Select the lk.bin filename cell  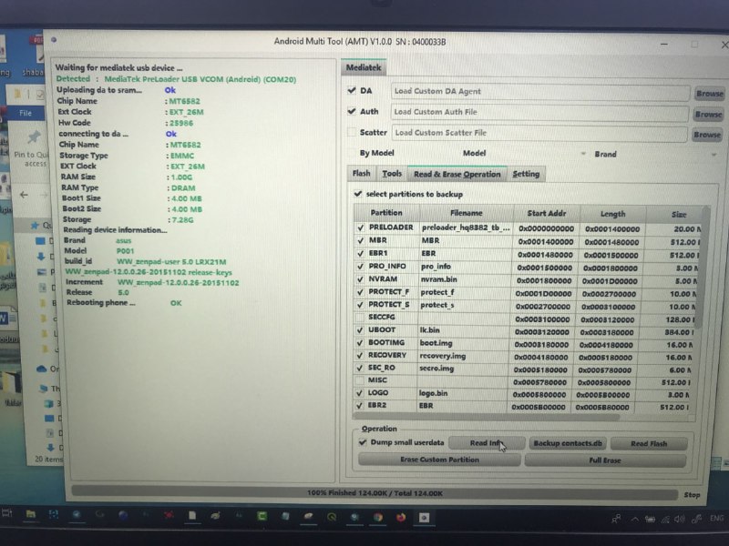click(463, 330)
